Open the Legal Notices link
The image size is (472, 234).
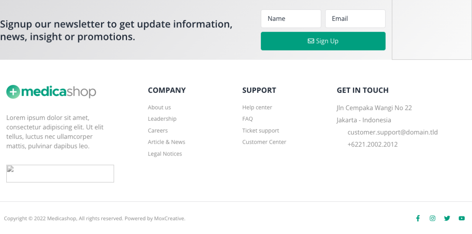click(165, 154)
